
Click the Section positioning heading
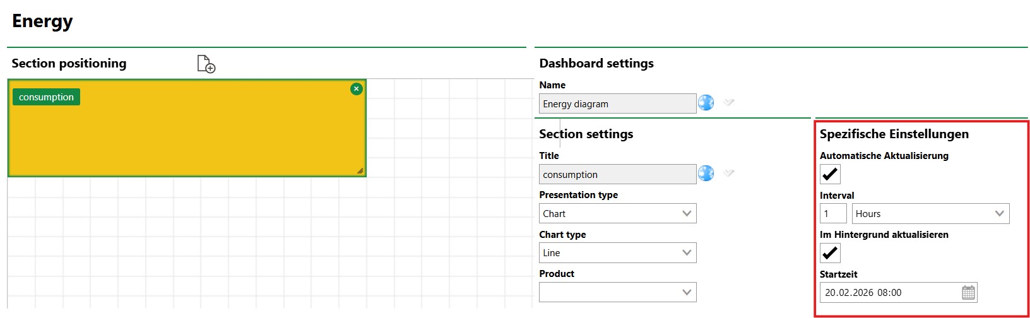69,63
